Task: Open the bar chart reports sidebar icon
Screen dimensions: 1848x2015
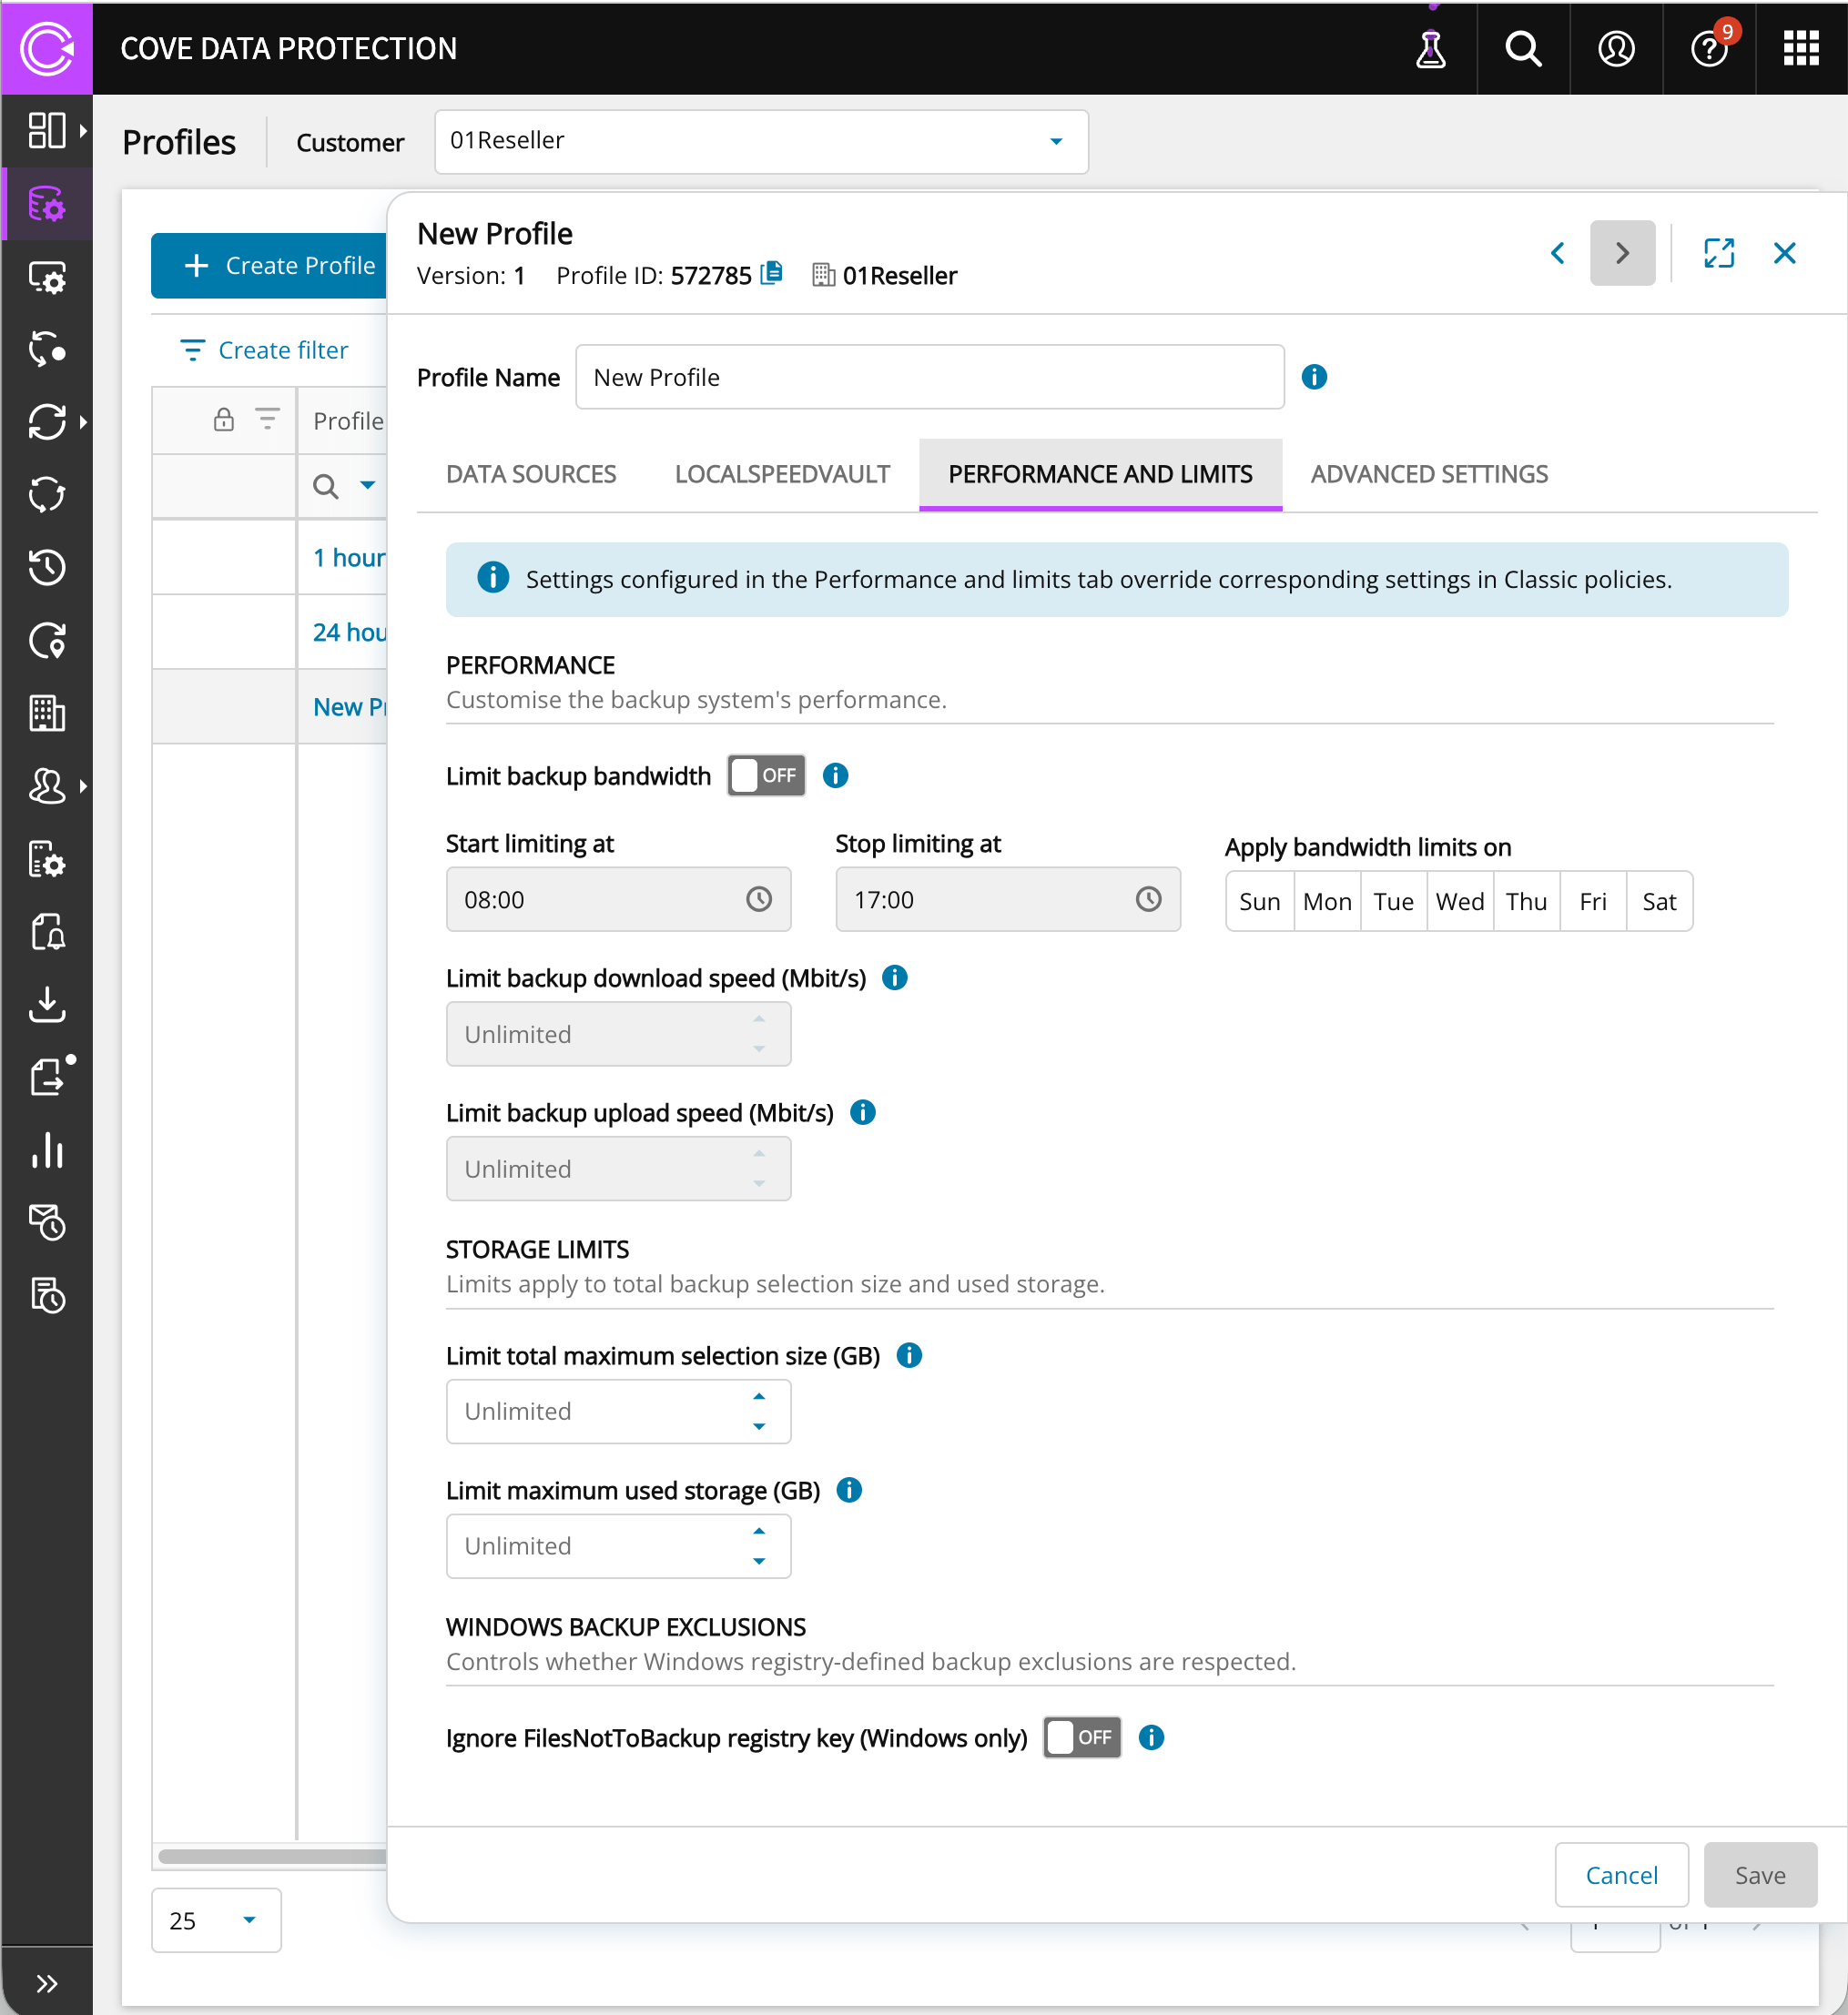Action: point(47,1150)
